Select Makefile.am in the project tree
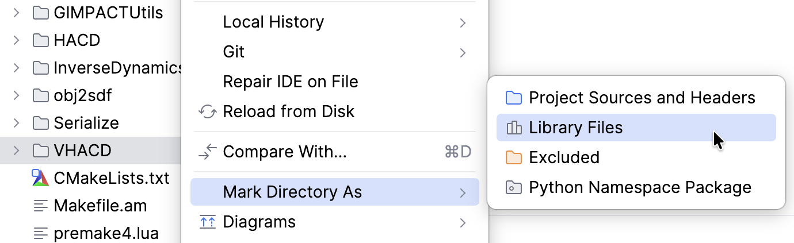The height and width of the screenshot is (243, 794). coord(100,206)
